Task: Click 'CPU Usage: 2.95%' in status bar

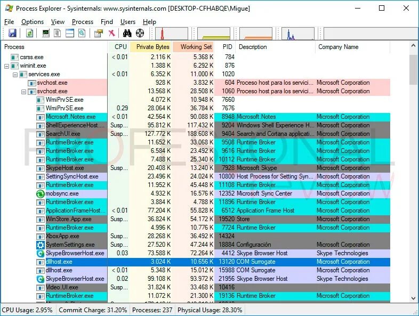Action: (x=27, y=310)
